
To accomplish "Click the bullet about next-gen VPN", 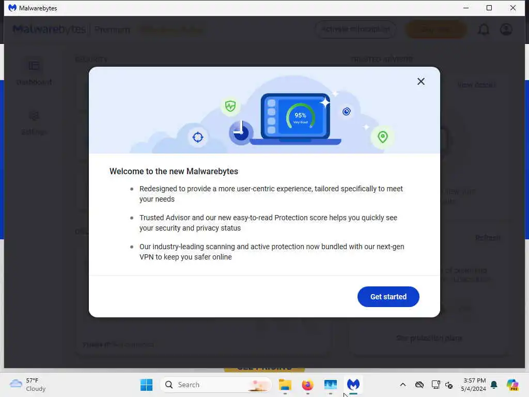I will point(272,252).
